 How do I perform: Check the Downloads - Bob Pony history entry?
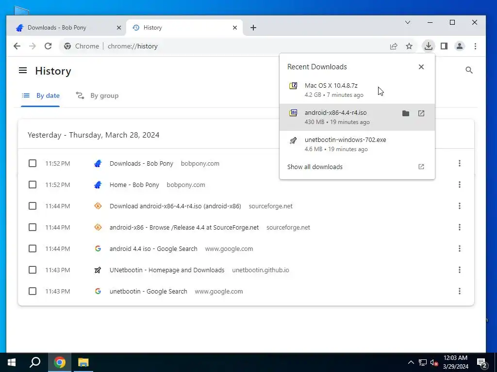pos(33,163)
